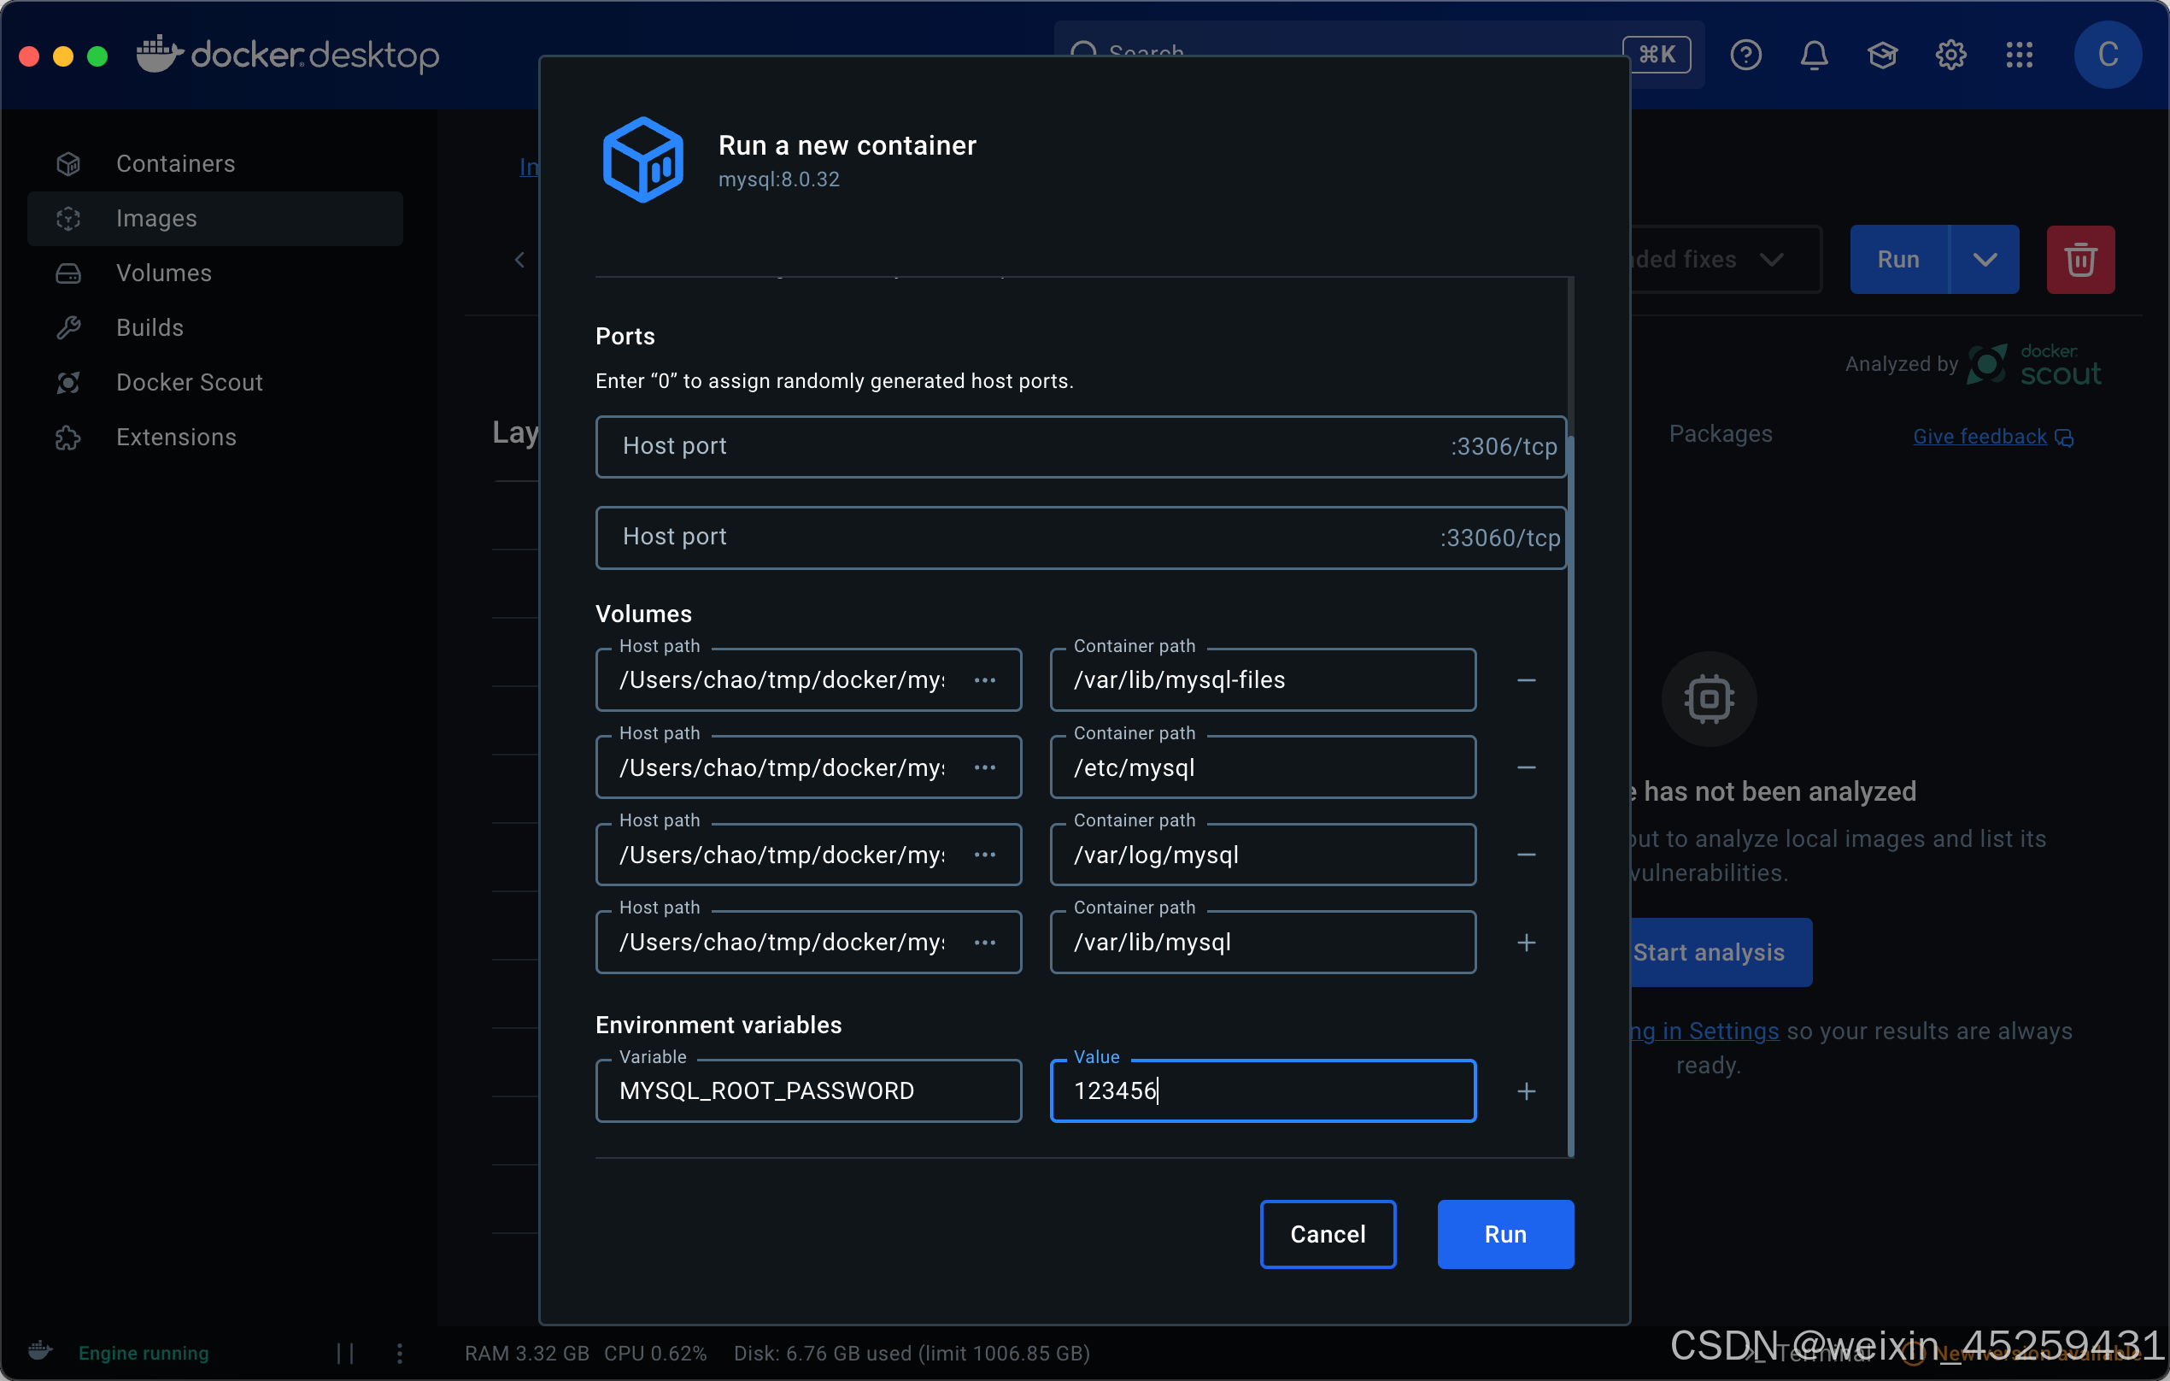Viewport: 2170px width, 1381px height.
Task: Click the notifications bell
Action: pos(1814,55)
